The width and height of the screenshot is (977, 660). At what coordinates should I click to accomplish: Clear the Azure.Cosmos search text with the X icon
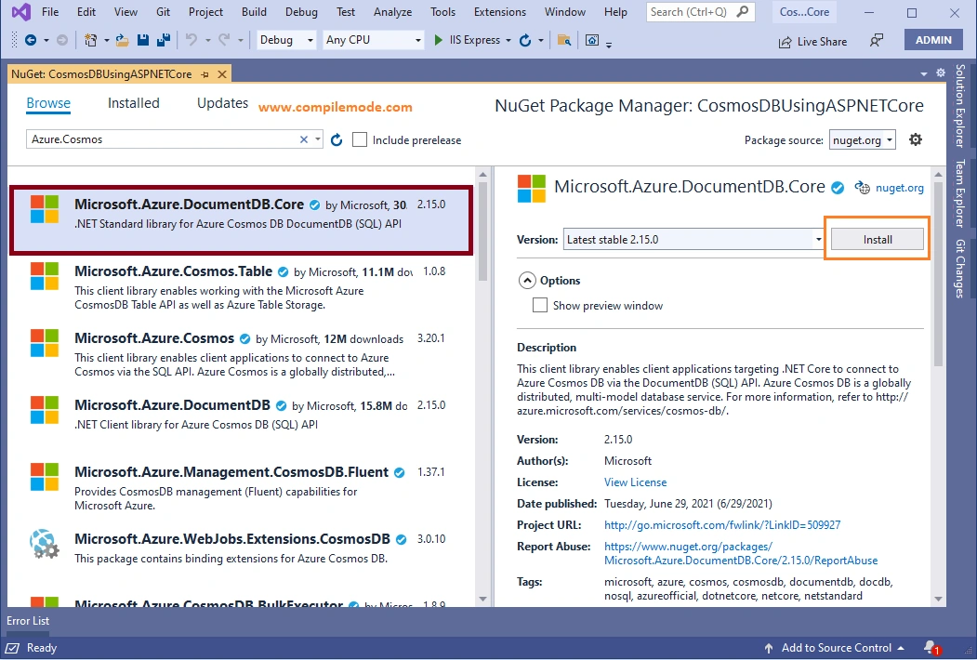pyautogui.click(x=303, y=139)
